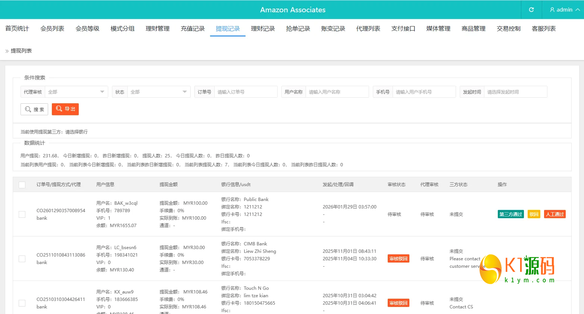Click the magnifier icon on the 搜索 button
This screenshot has width=584, height=314.
click(x=28, y=109)
